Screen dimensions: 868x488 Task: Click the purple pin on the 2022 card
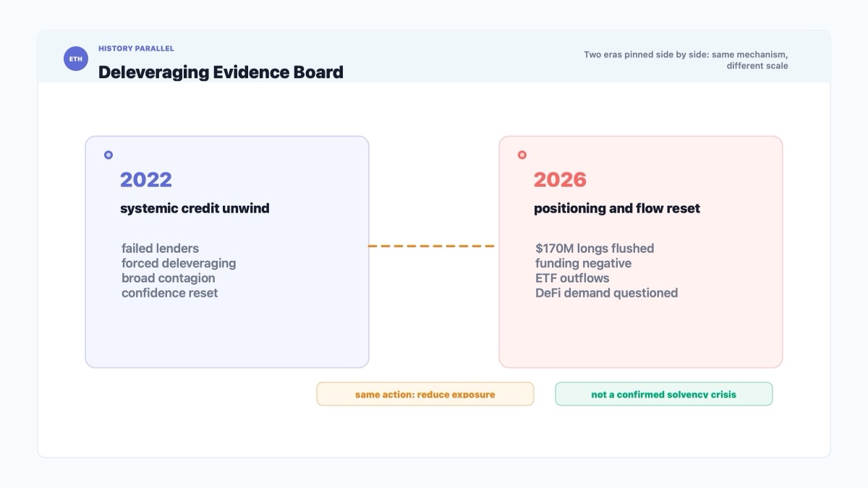[x=109, y=155]
